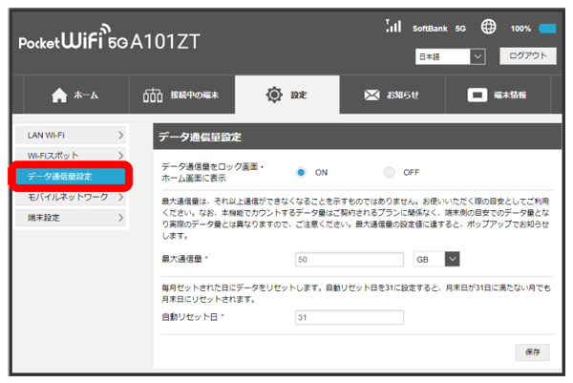The height and width of the screenshot is (383, 573).
Task: Click the device information icon
Action: coord(477,96)
